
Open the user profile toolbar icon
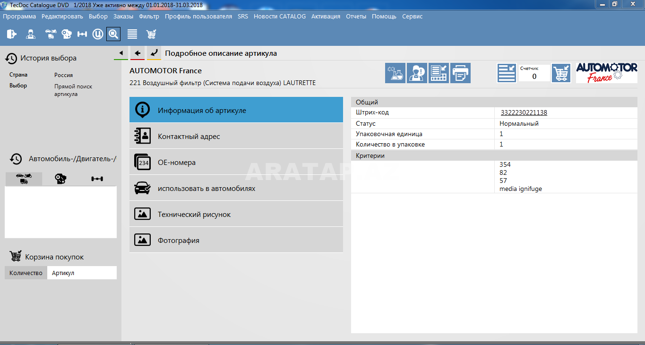coord(31,34)
